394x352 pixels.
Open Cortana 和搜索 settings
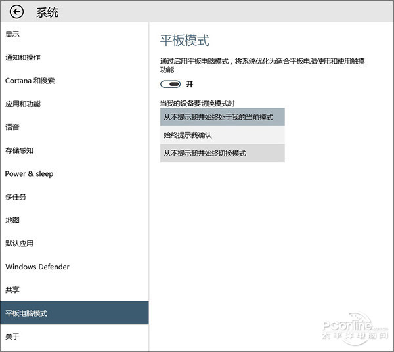[74, 81]
